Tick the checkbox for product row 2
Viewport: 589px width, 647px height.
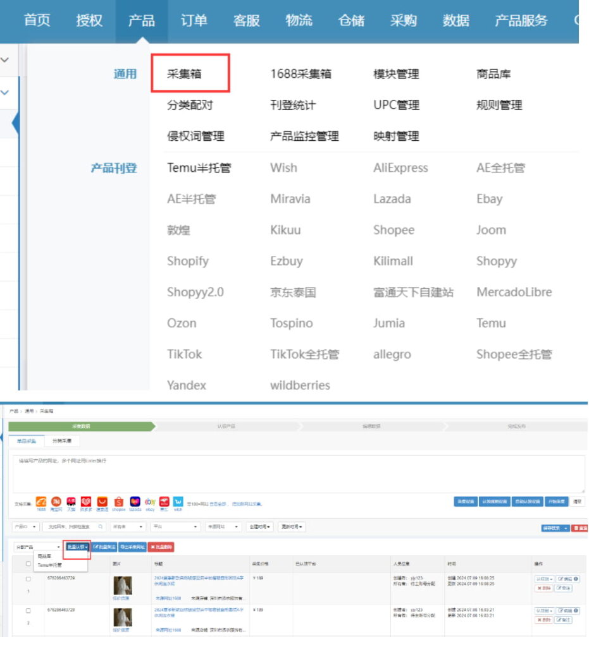coord(28,611)
